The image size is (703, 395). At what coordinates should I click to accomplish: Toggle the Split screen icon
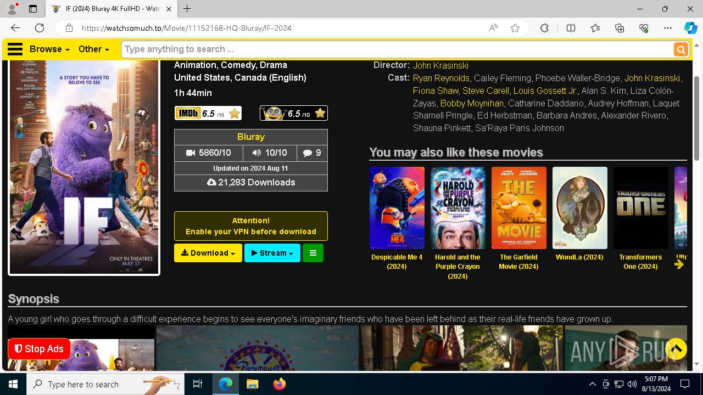571,28
